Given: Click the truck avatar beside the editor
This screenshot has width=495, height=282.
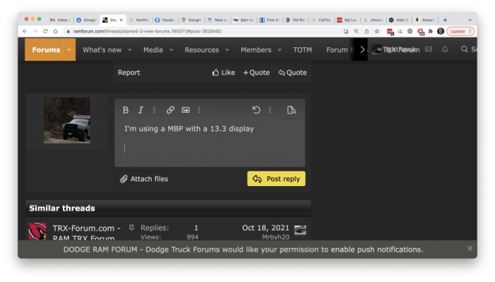Looking at the screenshot, I should [x=67, y=121].
